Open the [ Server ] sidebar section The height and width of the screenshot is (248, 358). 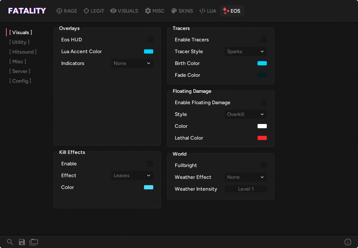[20, 71]
